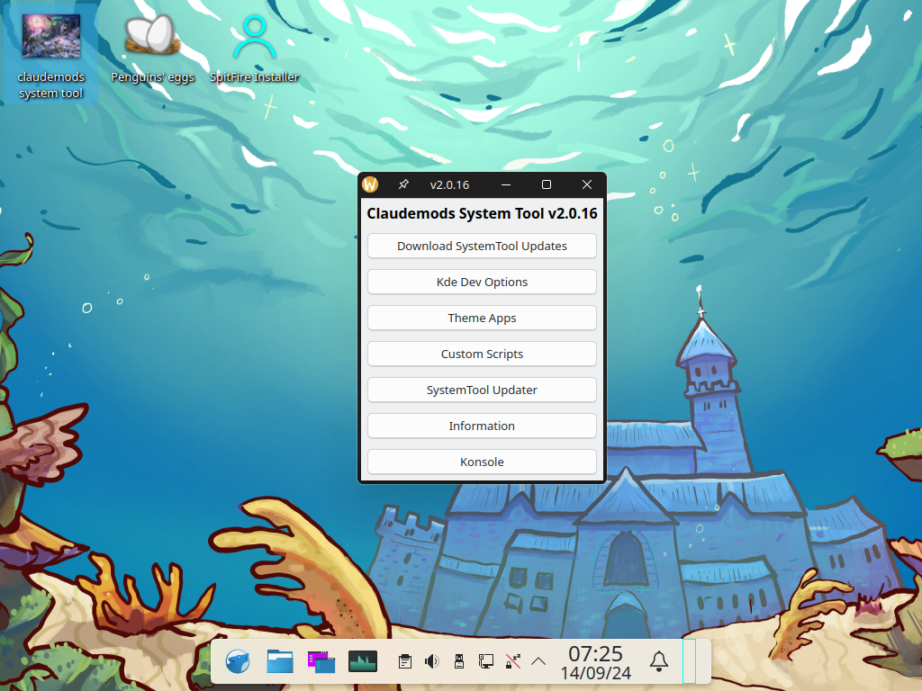The height and width of the screenshot is (691, 922).
Task: Launch SystemTool Updater
Action: [x=482, y=390]
